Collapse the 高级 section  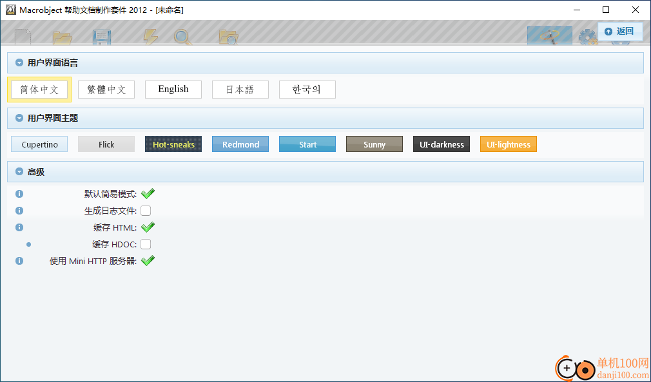19,172
